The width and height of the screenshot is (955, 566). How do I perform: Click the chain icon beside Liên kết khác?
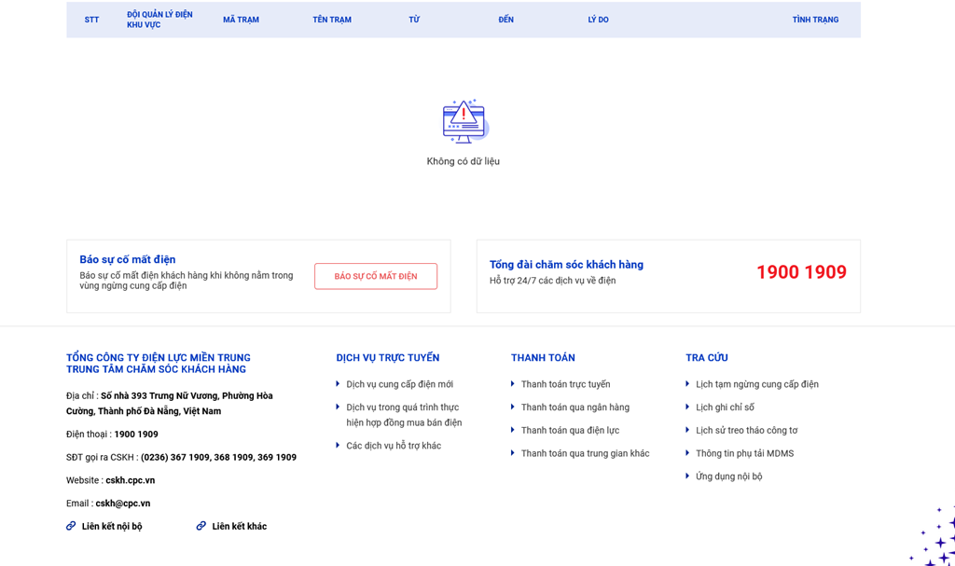[x=201, y=526]
